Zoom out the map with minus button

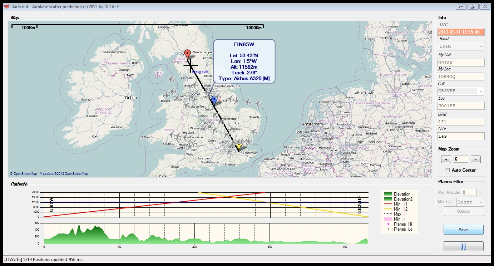click(x=475, y=159)
